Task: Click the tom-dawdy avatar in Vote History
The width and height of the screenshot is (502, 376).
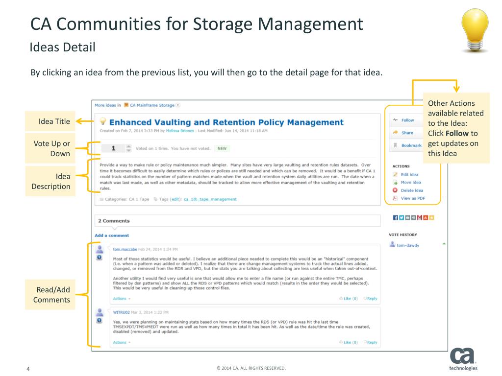Action: point(392,245)
